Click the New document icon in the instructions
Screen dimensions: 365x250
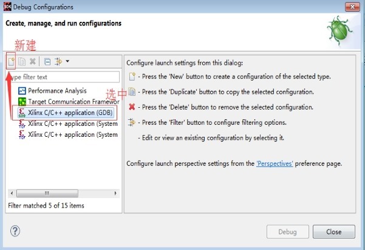[x=132, y=76]
